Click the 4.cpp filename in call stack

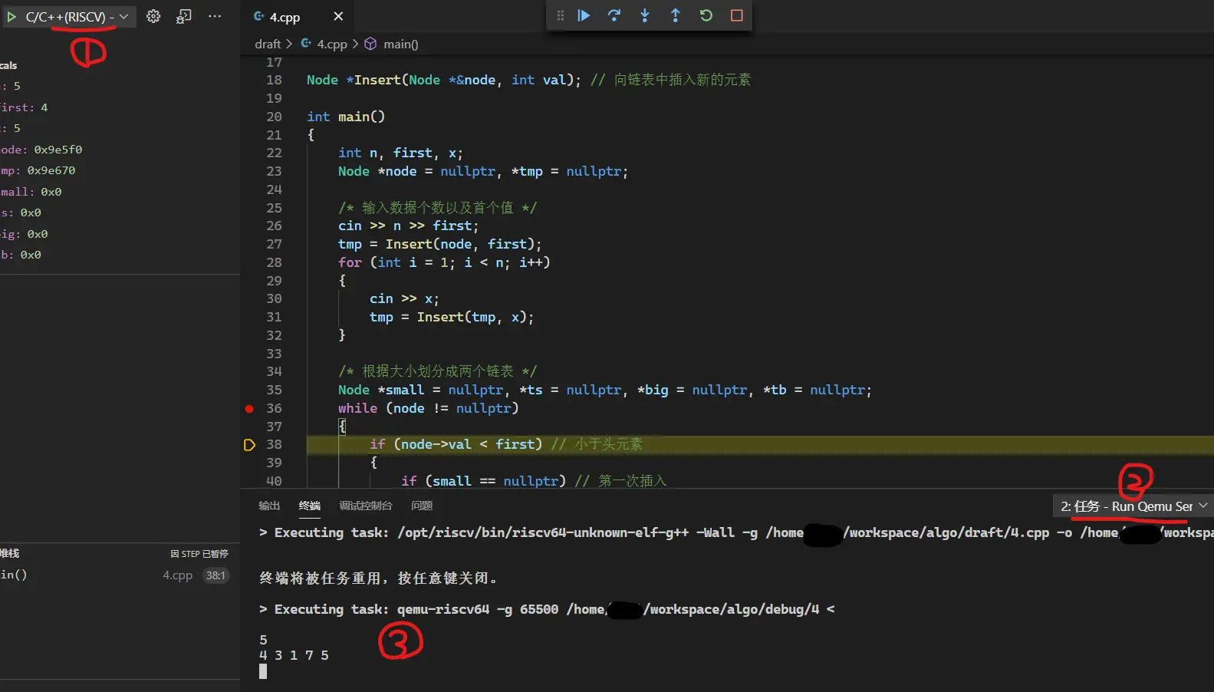[177, 575]
